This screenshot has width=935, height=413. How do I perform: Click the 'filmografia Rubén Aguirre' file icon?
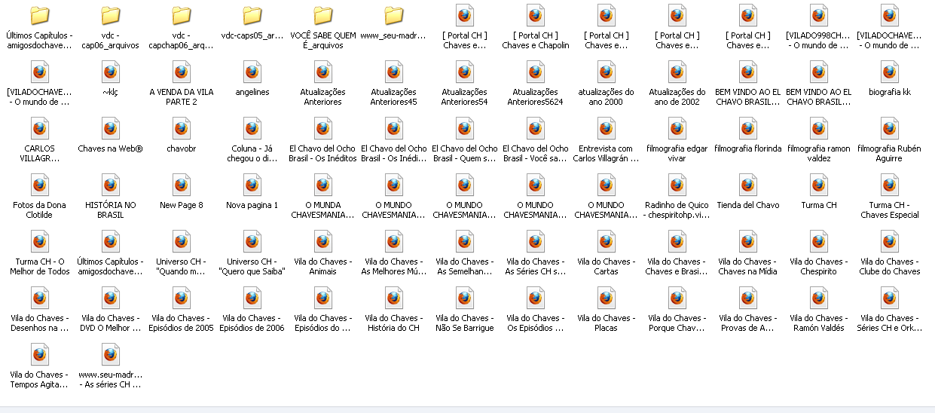point(889,129)
